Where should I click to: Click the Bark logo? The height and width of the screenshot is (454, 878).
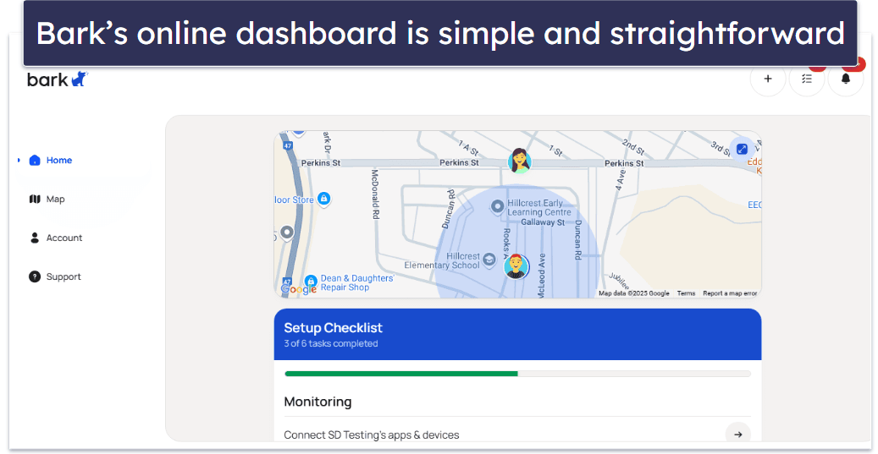(x=58, y=79)
